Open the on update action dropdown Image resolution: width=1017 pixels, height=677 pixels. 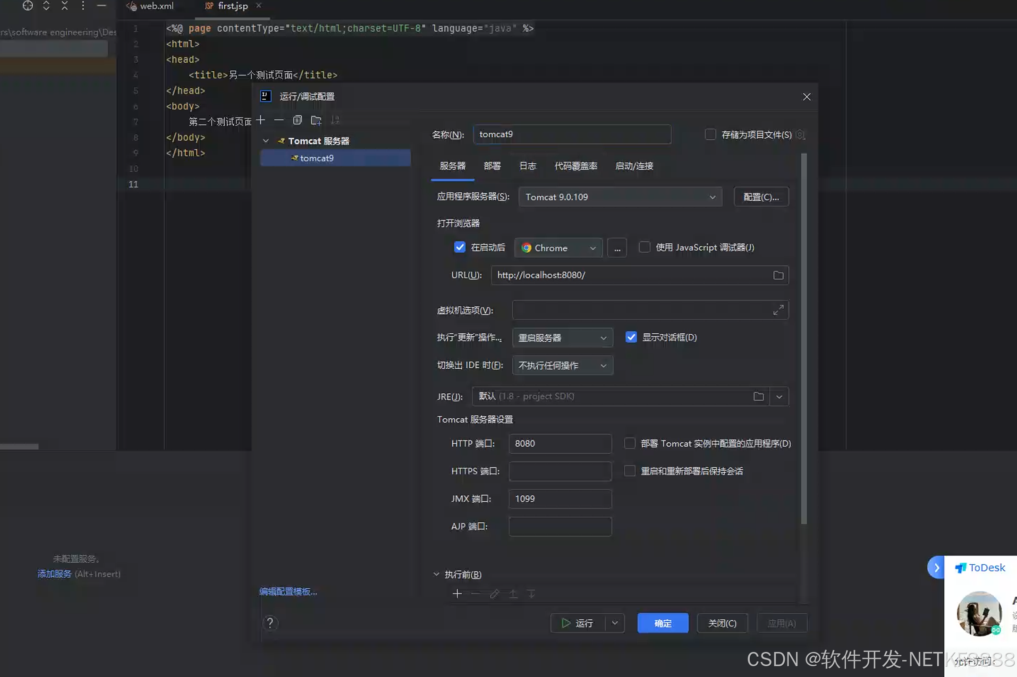[562, 338]
